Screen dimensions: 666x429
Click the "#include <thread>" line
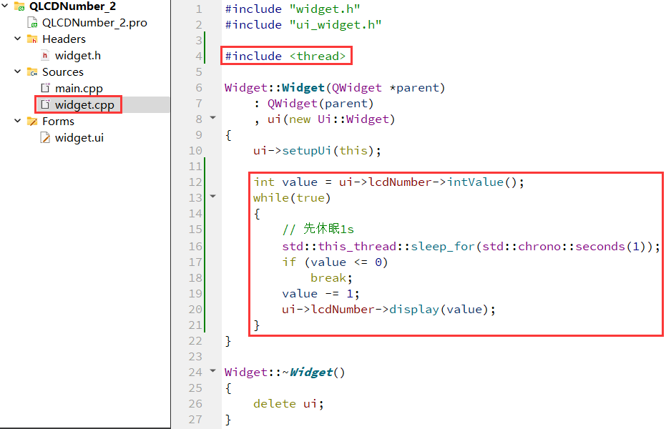[x=285, y=56]
